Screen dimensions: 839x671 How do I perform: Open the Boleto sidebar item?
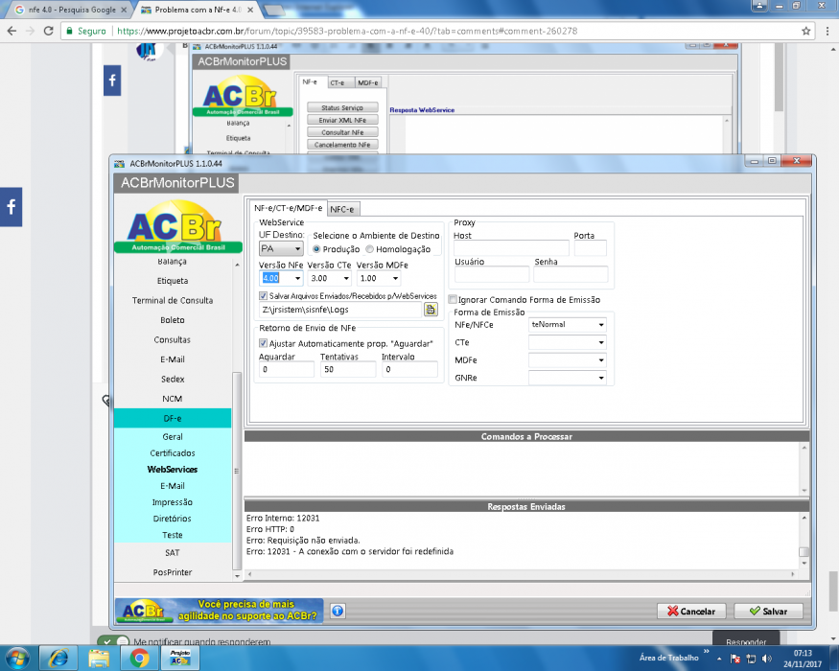coord(173,320)
